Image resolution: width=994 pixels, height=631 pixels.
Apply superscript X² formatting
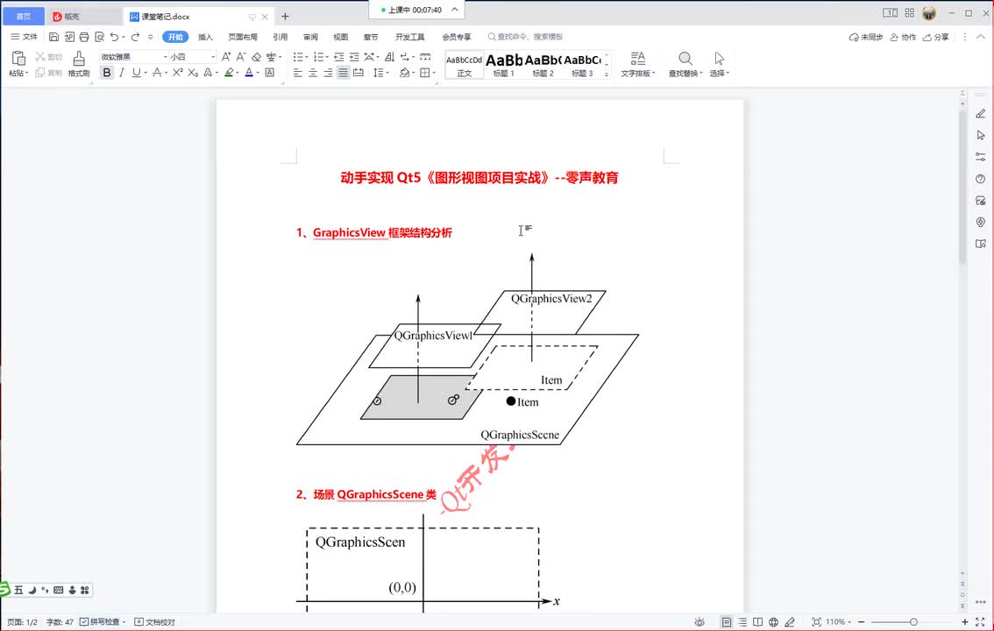tap(177, 73)
